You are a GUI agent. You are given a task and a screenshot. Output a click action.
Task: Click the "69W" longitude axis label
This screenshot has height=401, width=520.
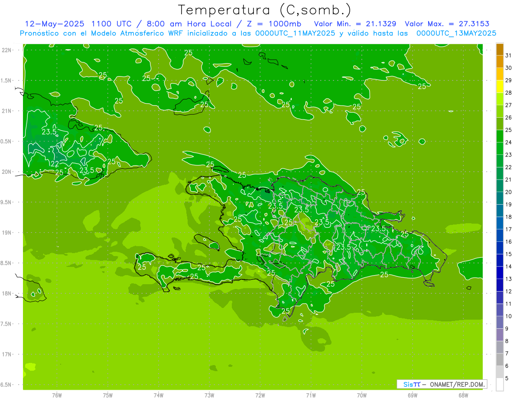click(413, 395)
